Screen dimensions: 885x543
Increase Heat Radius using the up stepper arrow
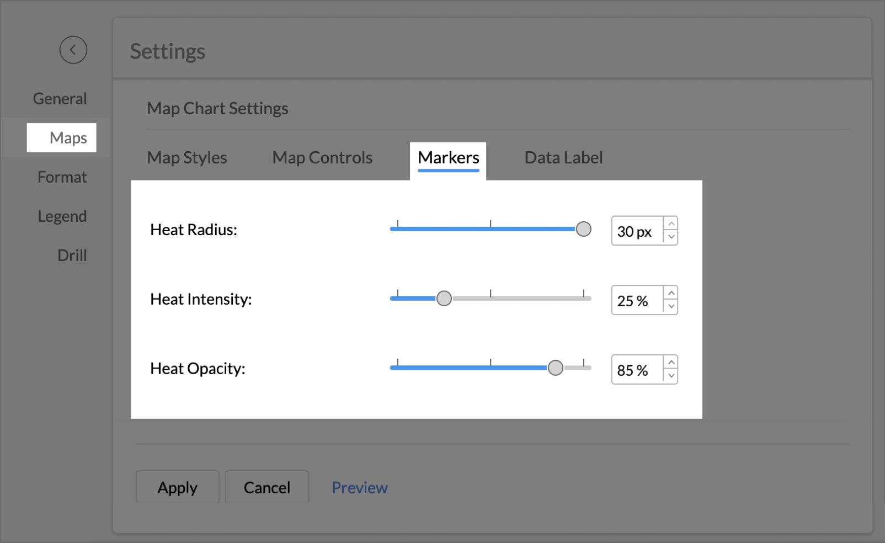point(671,223)
